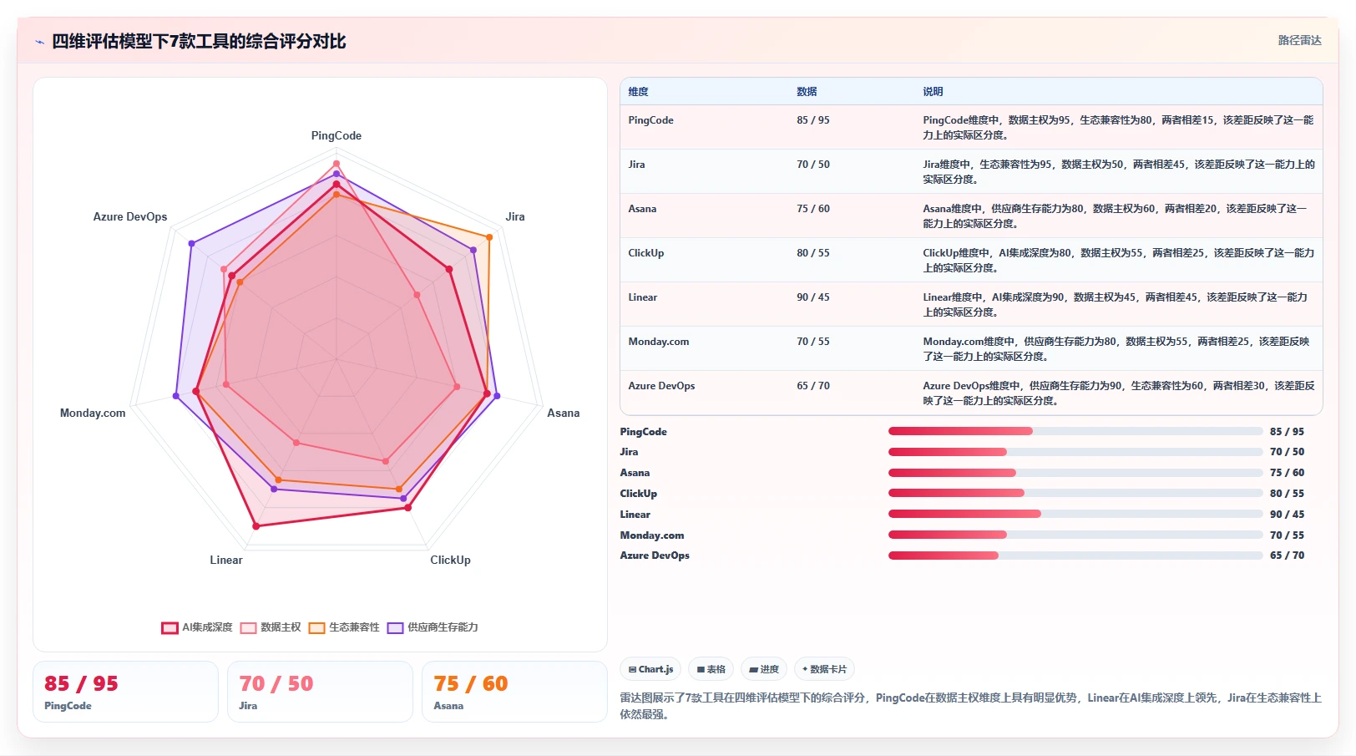
Task: Click the Asana progress bar
Action: coord(1075,473)
